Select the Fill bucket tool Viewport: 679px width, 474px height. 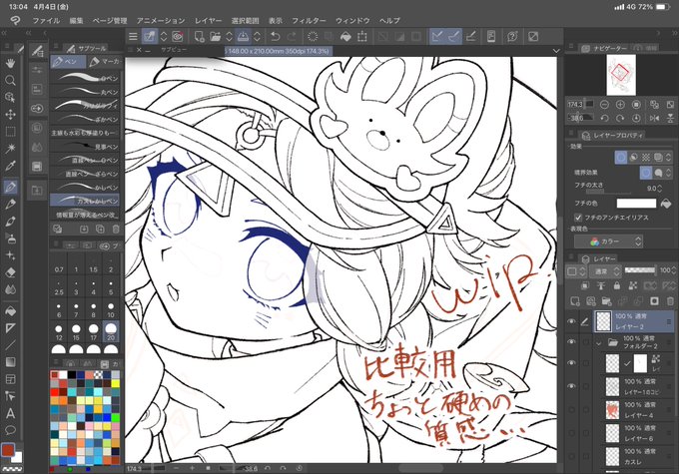click(10, 310)
